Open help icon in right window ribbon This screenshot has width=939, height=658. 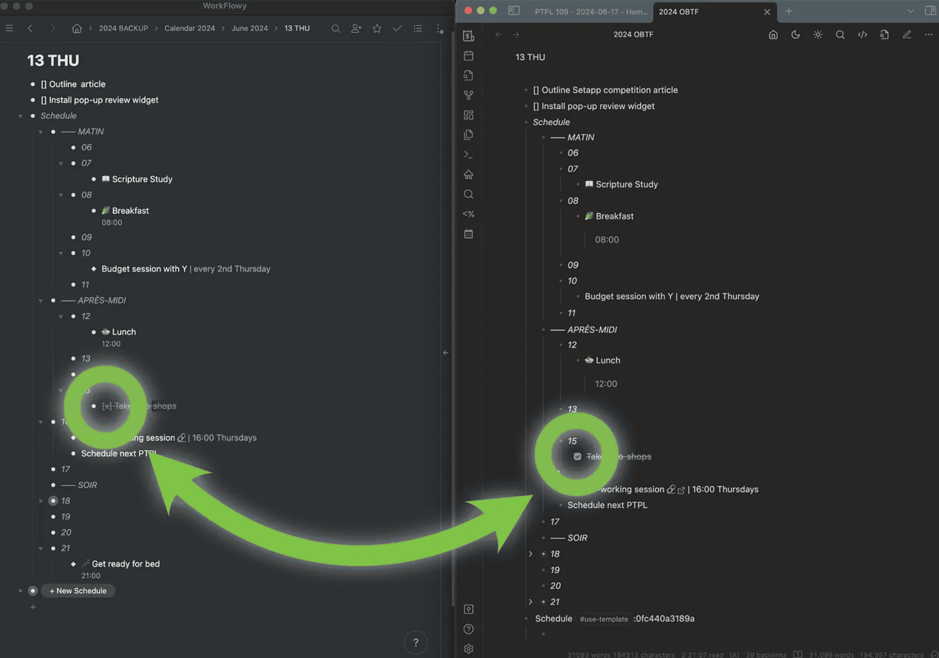[x=468, y=629]
